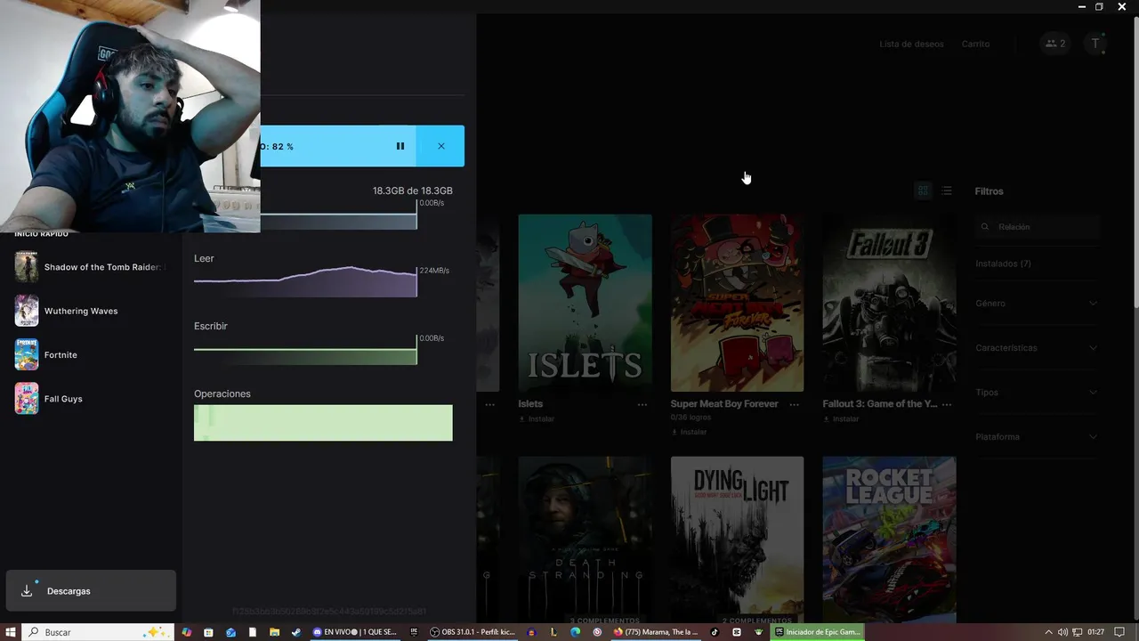The width and height of the screenshot is (1139, 641).
Task: Open the Rocket League cover
Action: (x=889, y=540)
